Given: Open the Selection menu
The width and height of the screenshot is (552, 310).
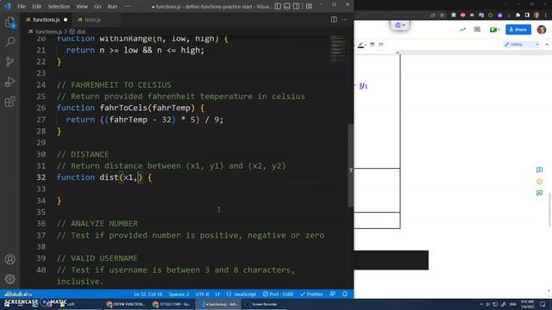Looking at the screenshot, I should [x=59, y=6].
